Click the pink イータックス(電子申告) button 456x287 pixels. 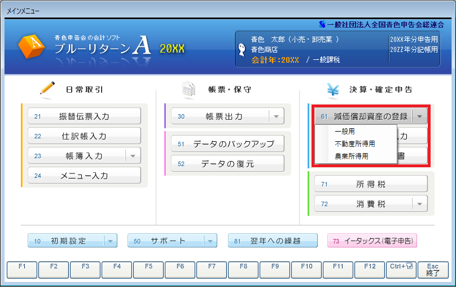(x=372, y=241)
